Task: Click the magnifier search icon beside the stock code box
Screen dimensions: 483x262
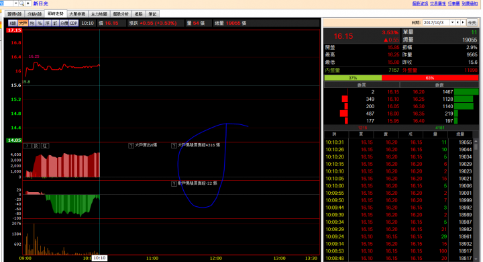Action: pyautogui.click(x=21, y=3)
